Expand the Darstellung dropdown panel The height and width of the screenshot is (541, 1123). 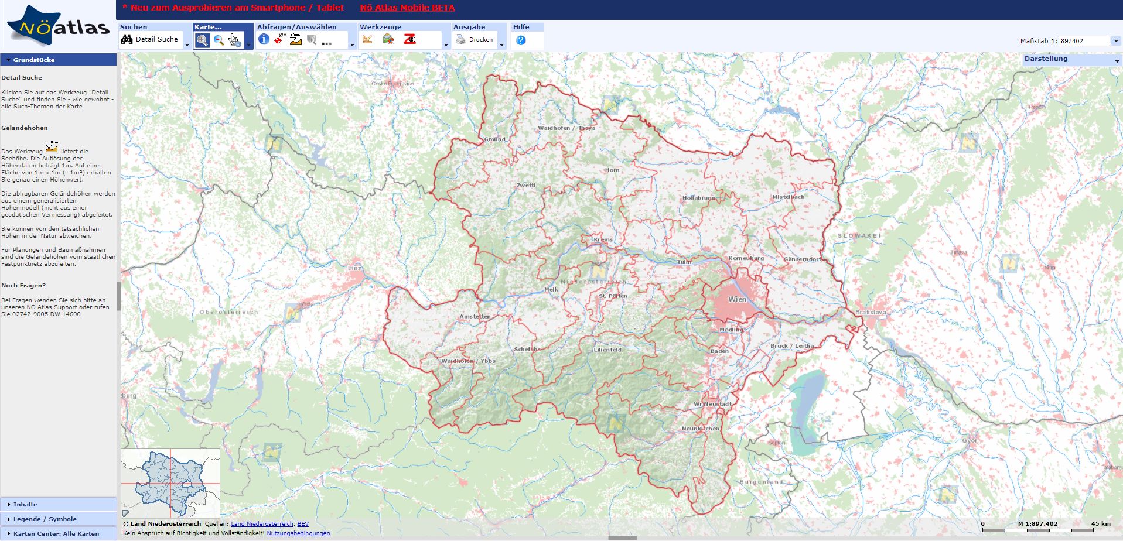tap(1117, 61)
